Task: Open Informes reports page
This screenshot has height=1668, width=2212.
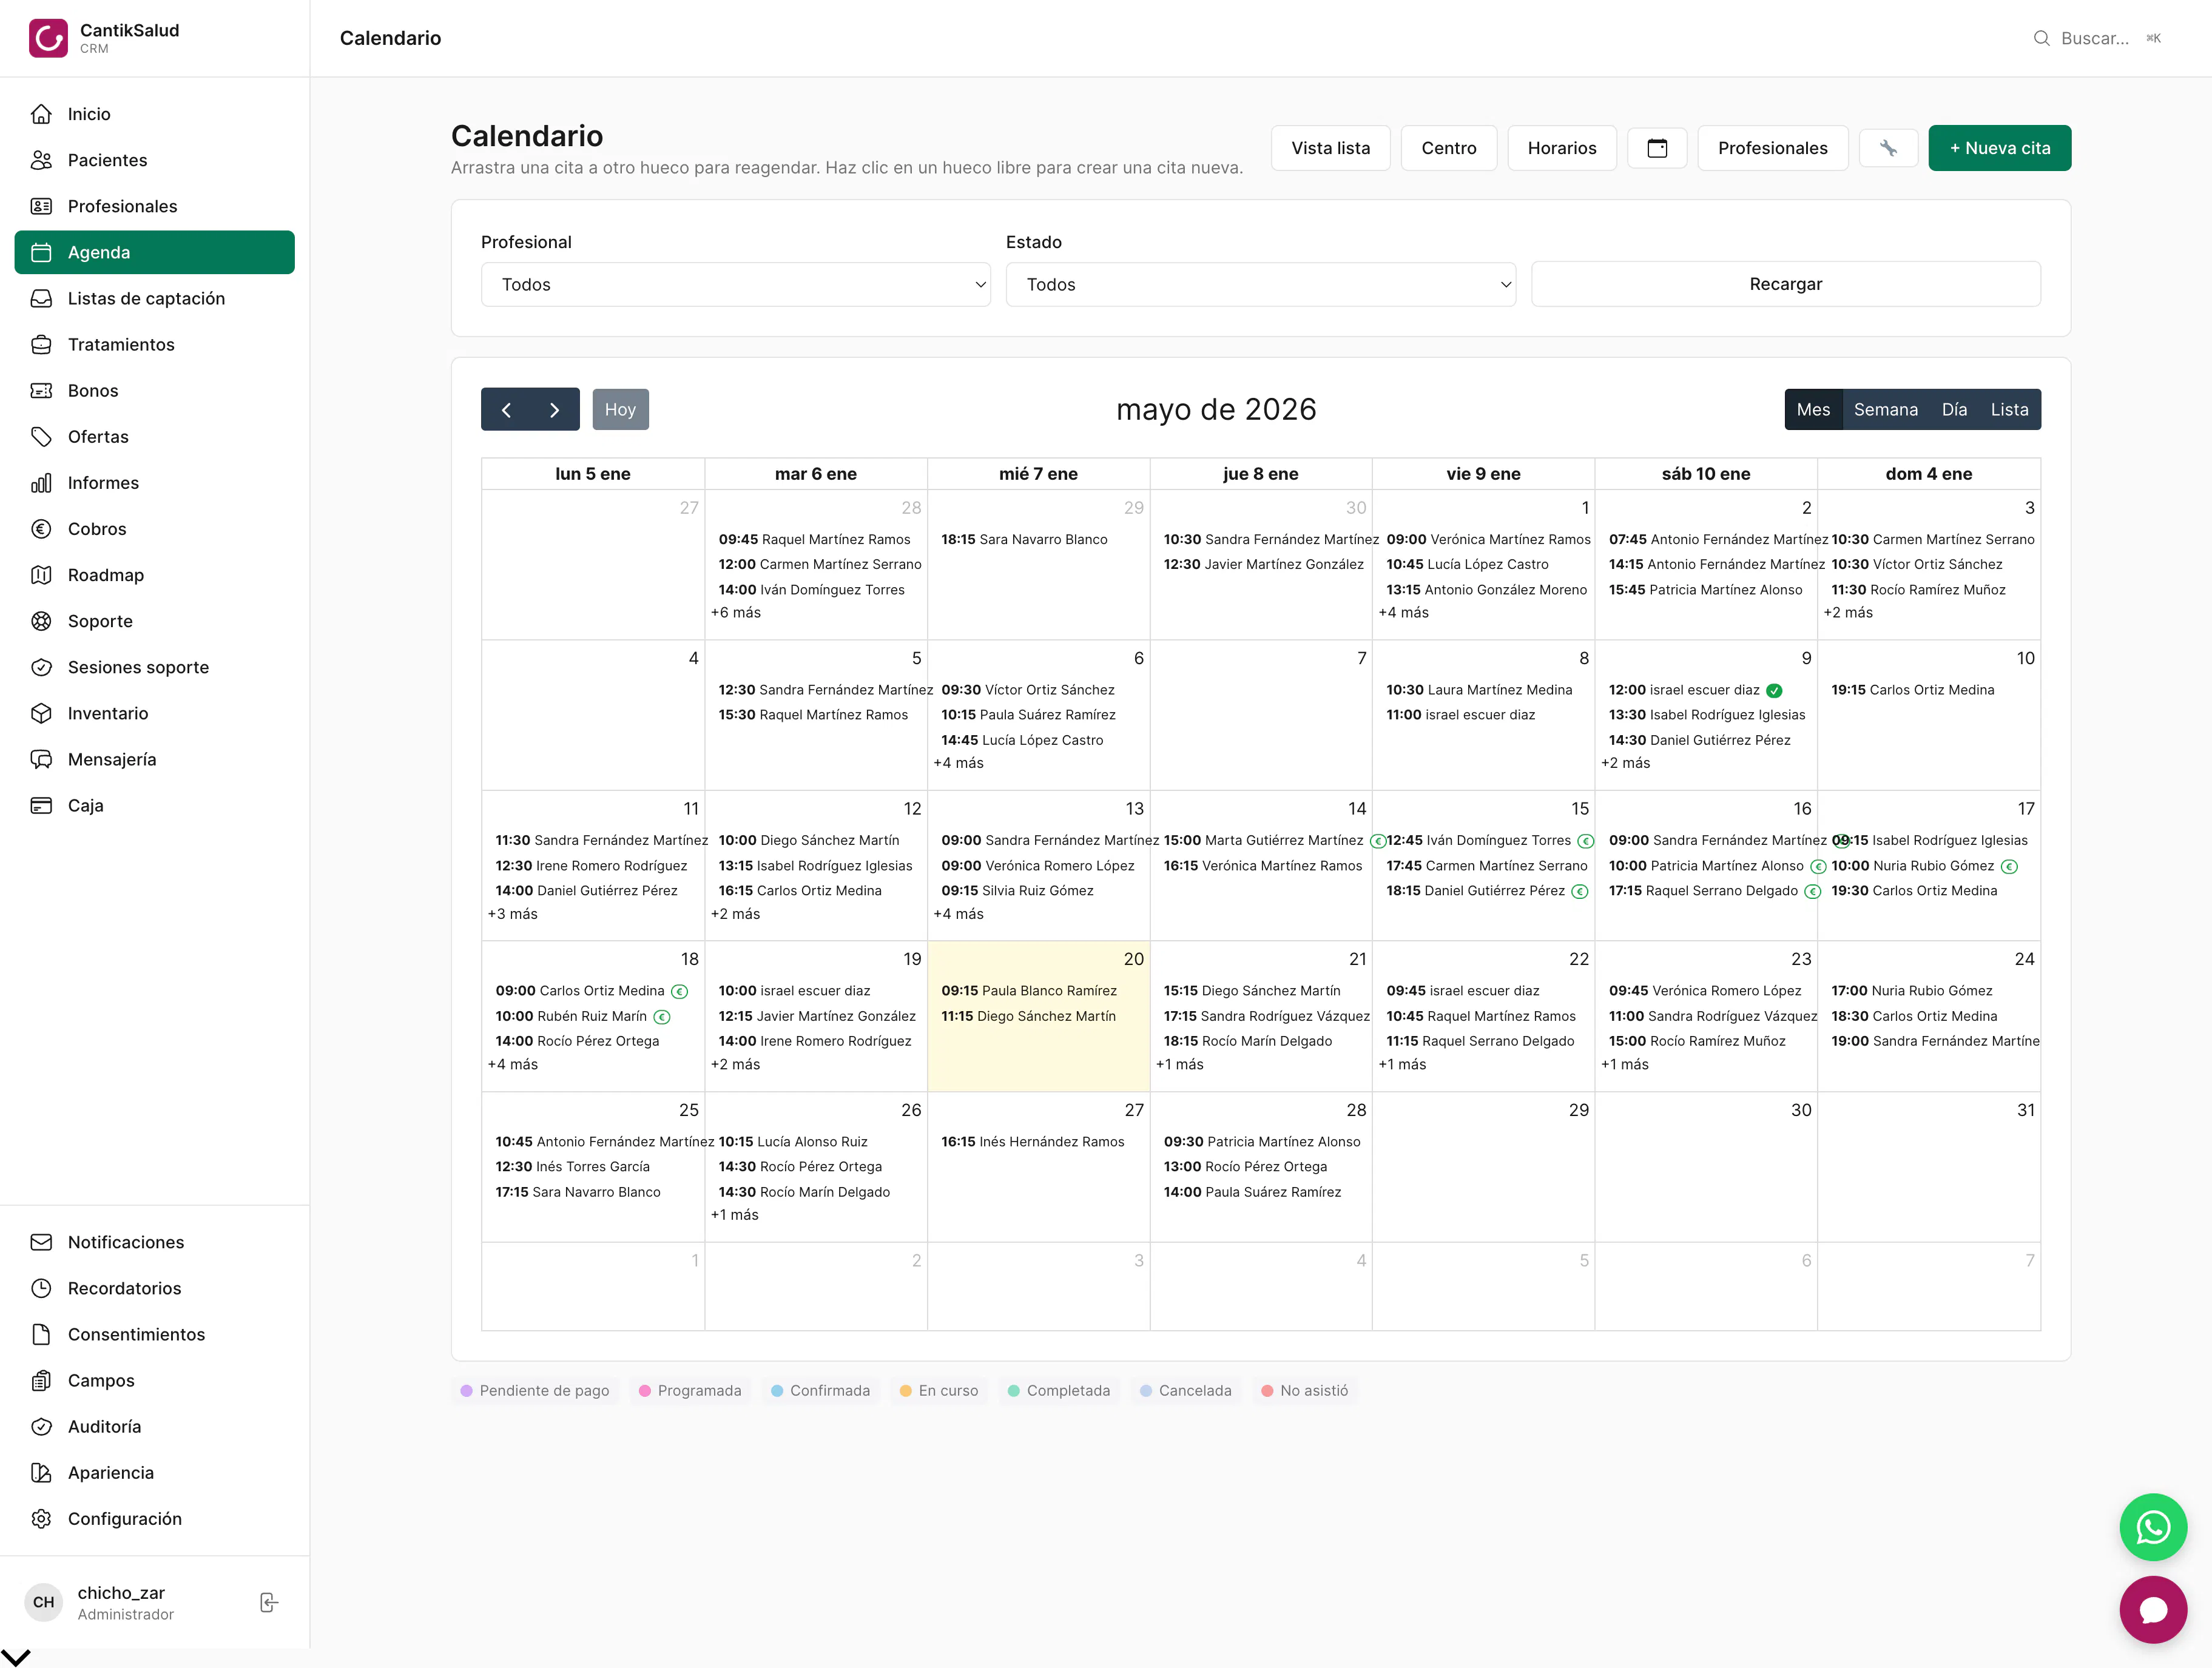Action: click(x=154, y=482)
